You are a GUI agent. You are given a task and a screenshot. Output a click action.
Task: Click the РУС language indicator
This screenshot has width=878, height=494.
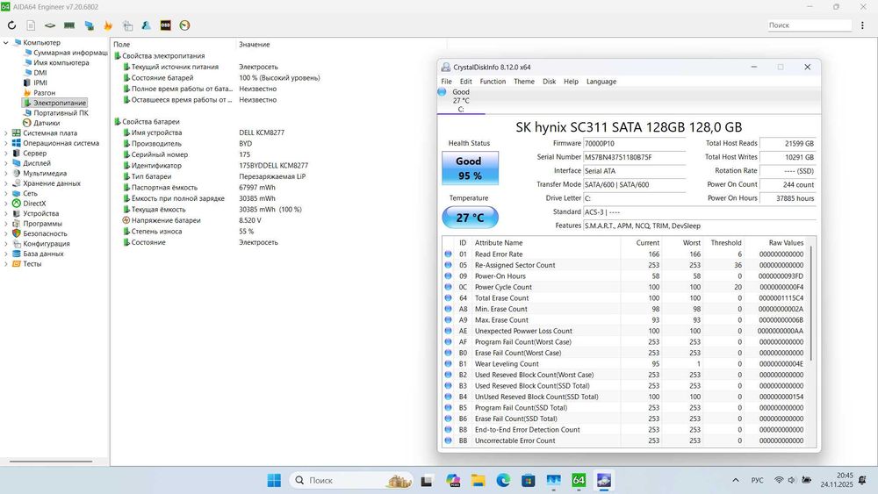[x=757, y=480]
